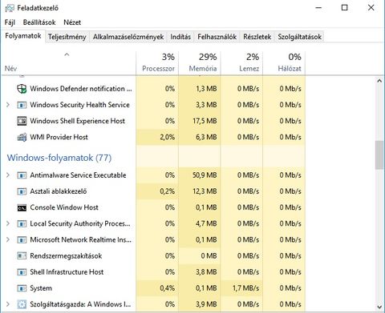Select the System process icon
Image resolution: width=385 pixels, height=313 pixels.
pos(22,288)
